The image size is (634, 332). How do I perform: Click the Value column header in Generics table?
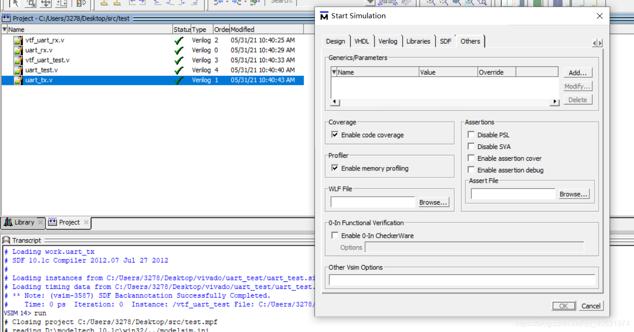point(448,72)
